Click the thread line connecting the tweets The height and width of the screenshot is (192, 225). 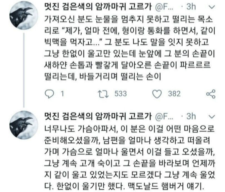(x=24, y=70)
